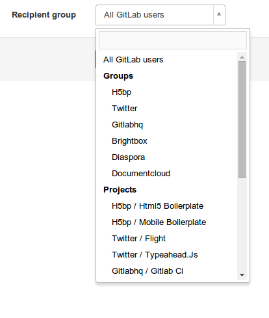Pick H5bp / Mobile Boilerplate project

coord(166,222)
